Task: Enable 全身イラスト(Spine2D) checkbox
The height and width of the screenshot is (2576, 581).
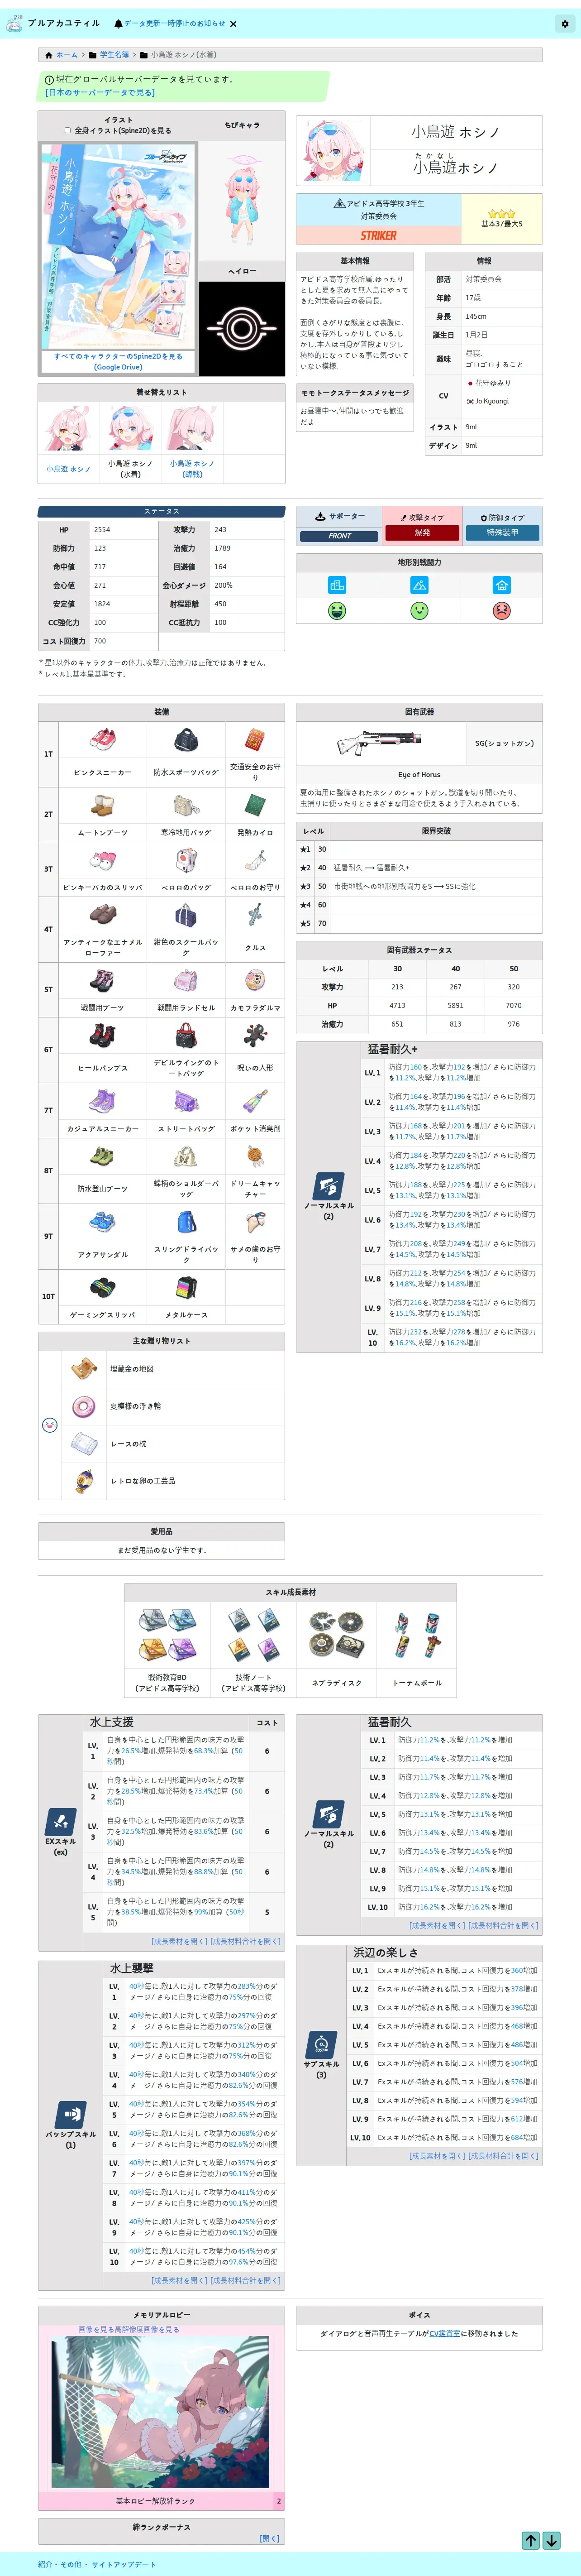Action: click(68, 130)
